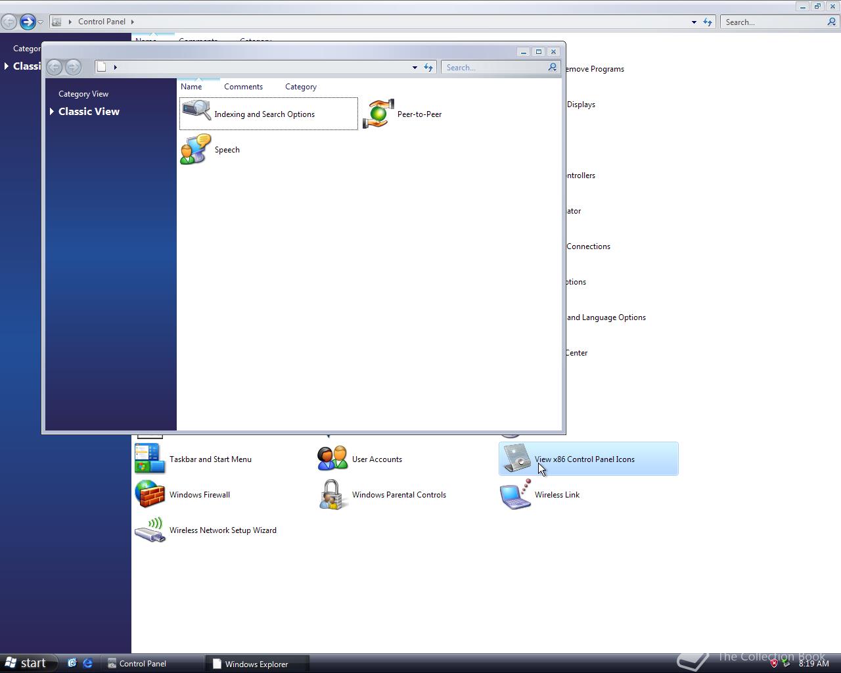The height and width of the screenshot is (673, 841).
Task: Click the 8:19 AM taskbar clock
Action: (x=813, y=664)
